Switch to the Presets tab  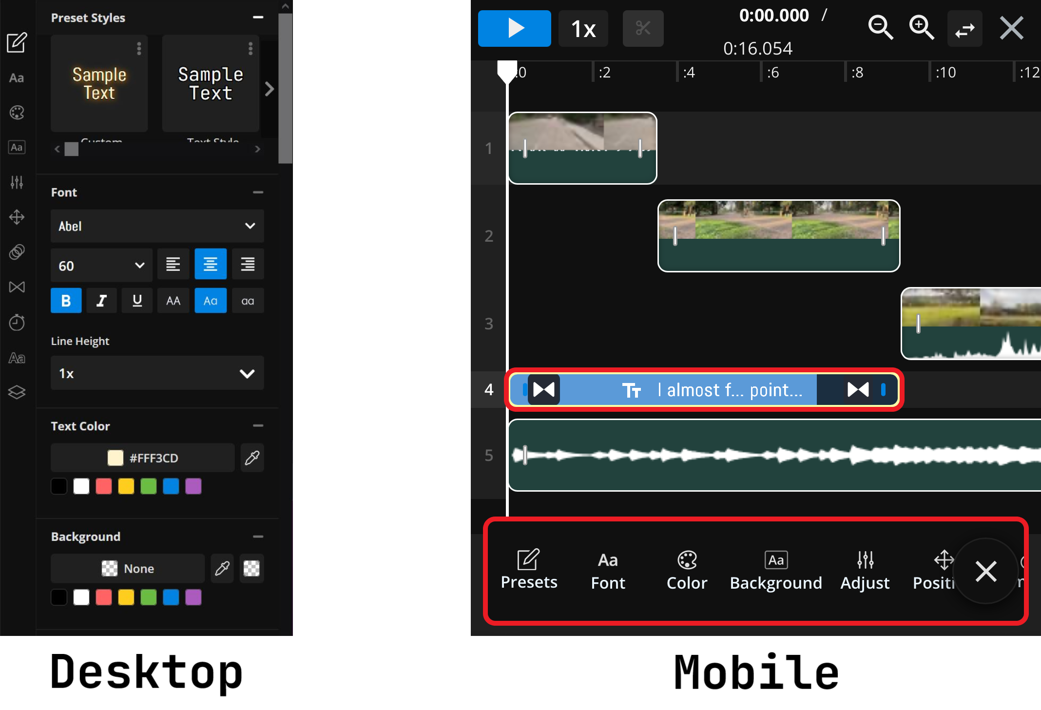point(529,570)
